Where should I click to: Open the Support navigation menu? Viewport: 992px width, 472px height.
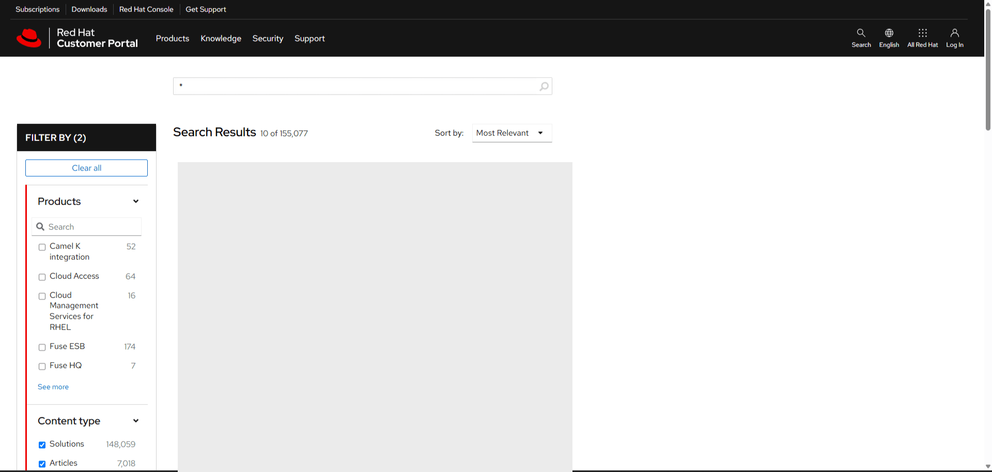[x=309, y=39]
